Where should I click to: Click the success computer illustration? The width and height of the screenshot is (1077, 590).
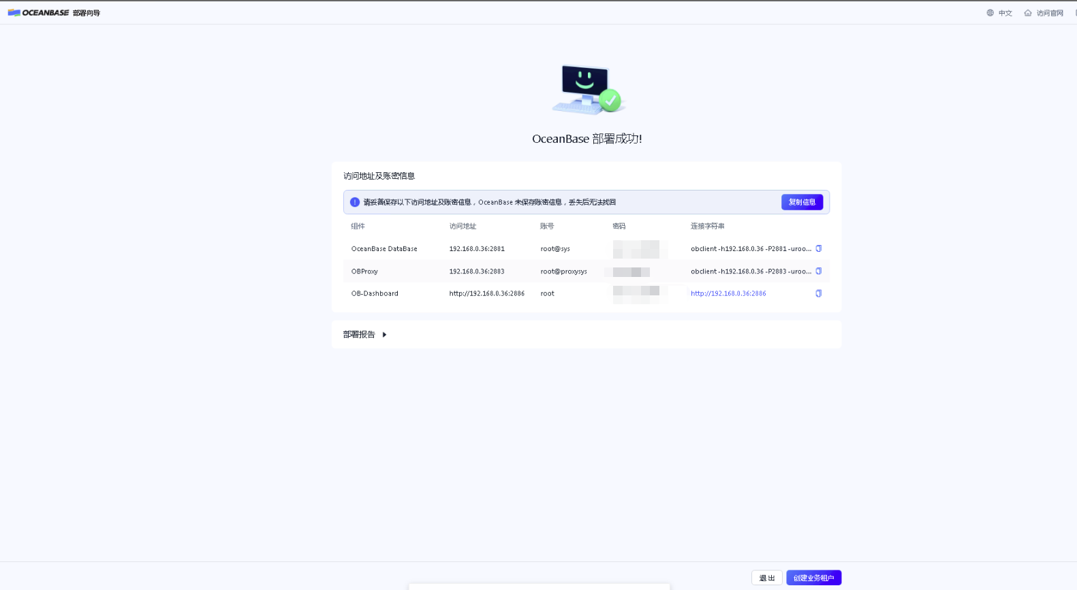(588, 90)
